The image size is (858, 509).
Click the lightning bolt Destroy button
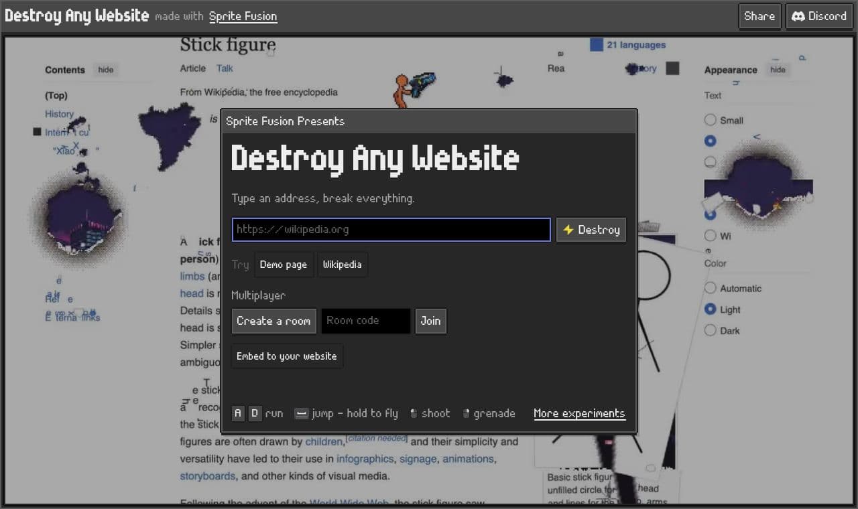pos(591,230)
